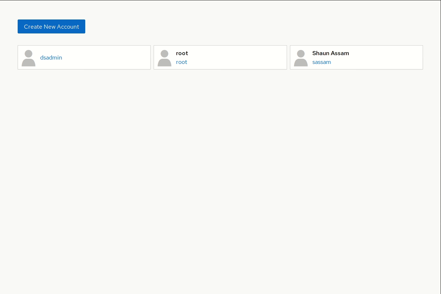Open dsadmin's account details page

point(51,58)
